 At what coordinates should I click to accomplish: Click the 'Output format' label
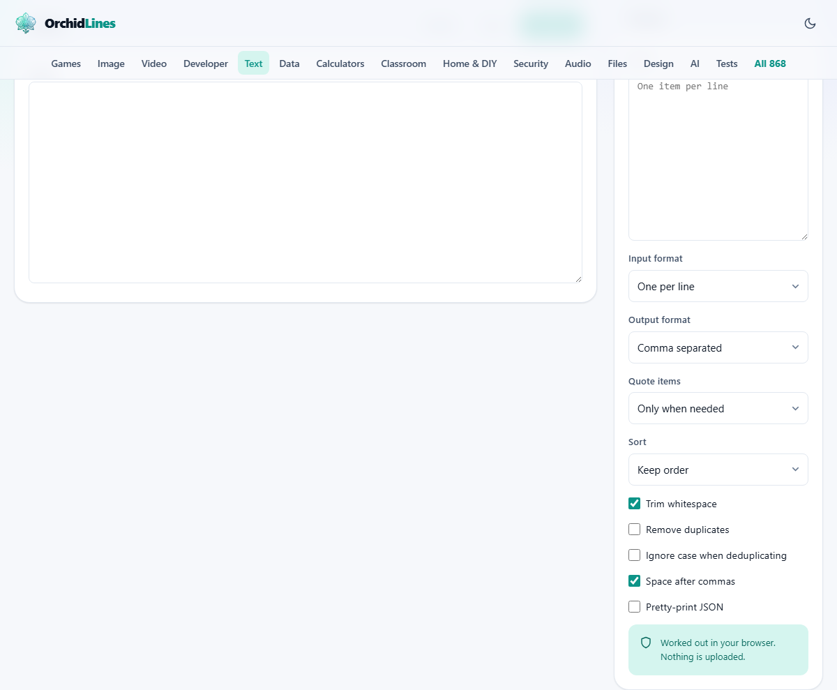tap(659, 320)
